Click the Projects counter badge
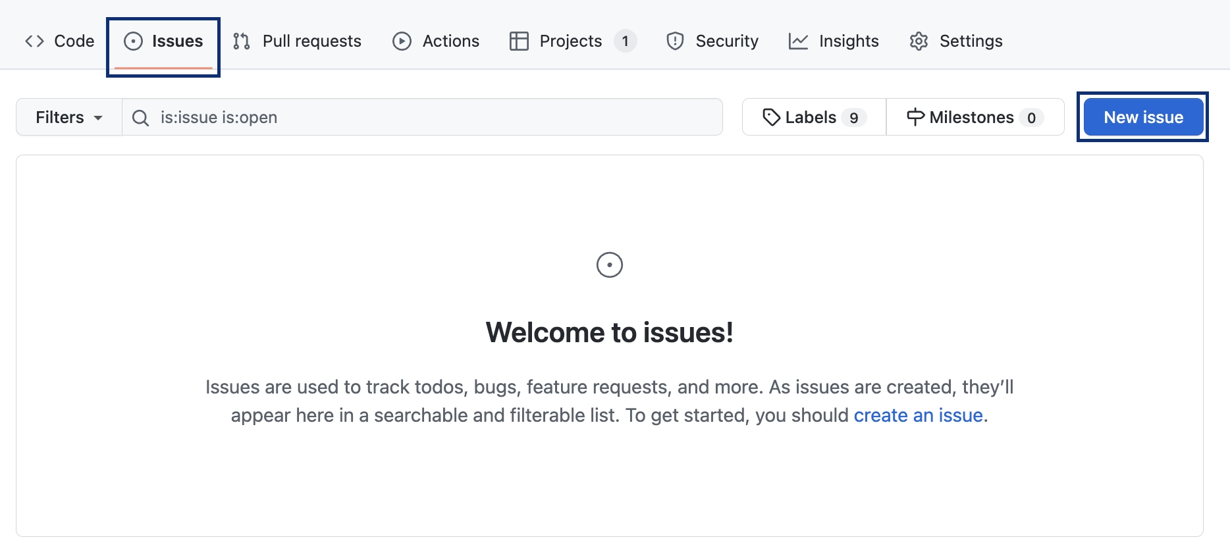 pyautogui.click(x=625, y=41)
